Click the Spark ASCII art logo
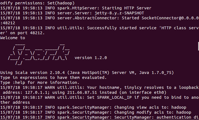The image size is (199, 120). click(39, 54)
